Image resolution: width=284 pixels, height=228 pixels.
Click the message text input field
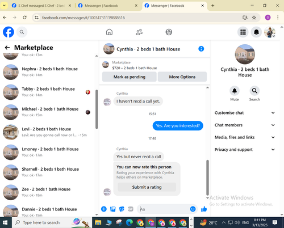click(x=164, y=209)
